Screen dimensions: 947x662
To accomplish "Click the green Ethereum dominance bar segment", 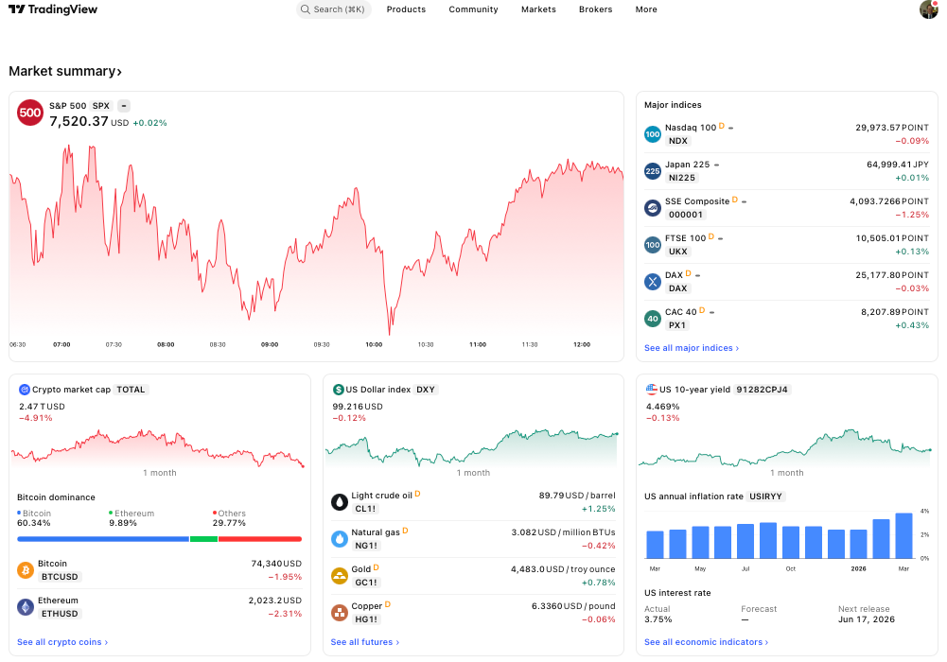I will coord(203,539).
